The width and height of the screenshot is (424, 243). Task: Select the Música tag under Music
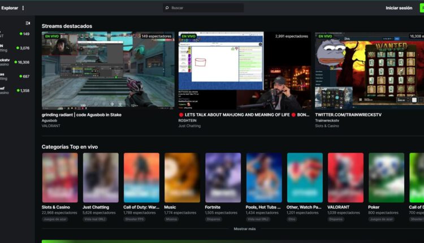[171, 219]
